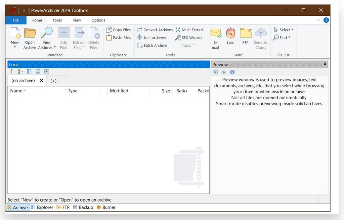Close the (no archive) tab

(41, 80)
